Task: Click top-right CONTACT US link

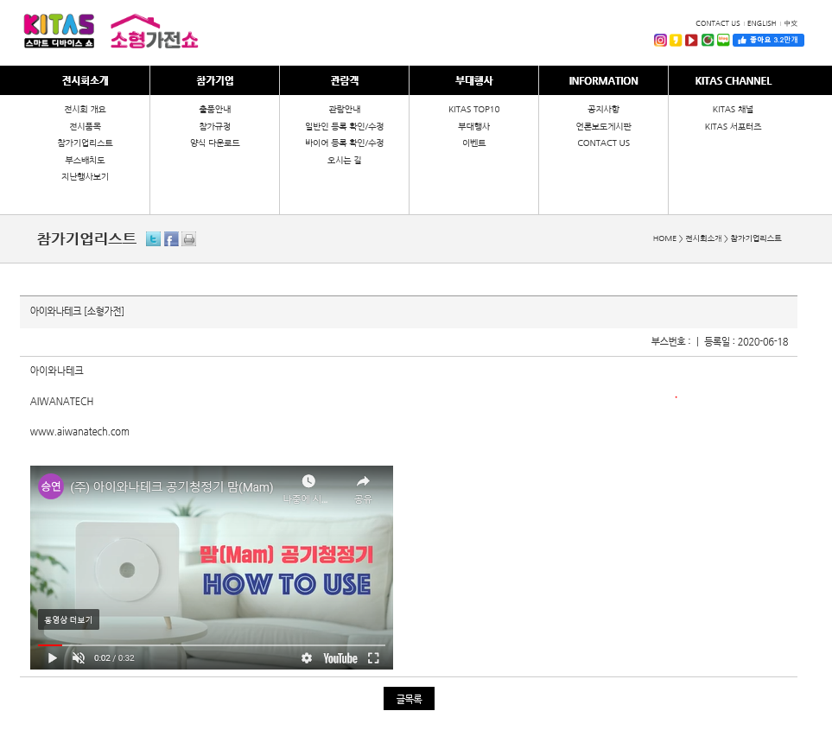Action: [717, 23]
